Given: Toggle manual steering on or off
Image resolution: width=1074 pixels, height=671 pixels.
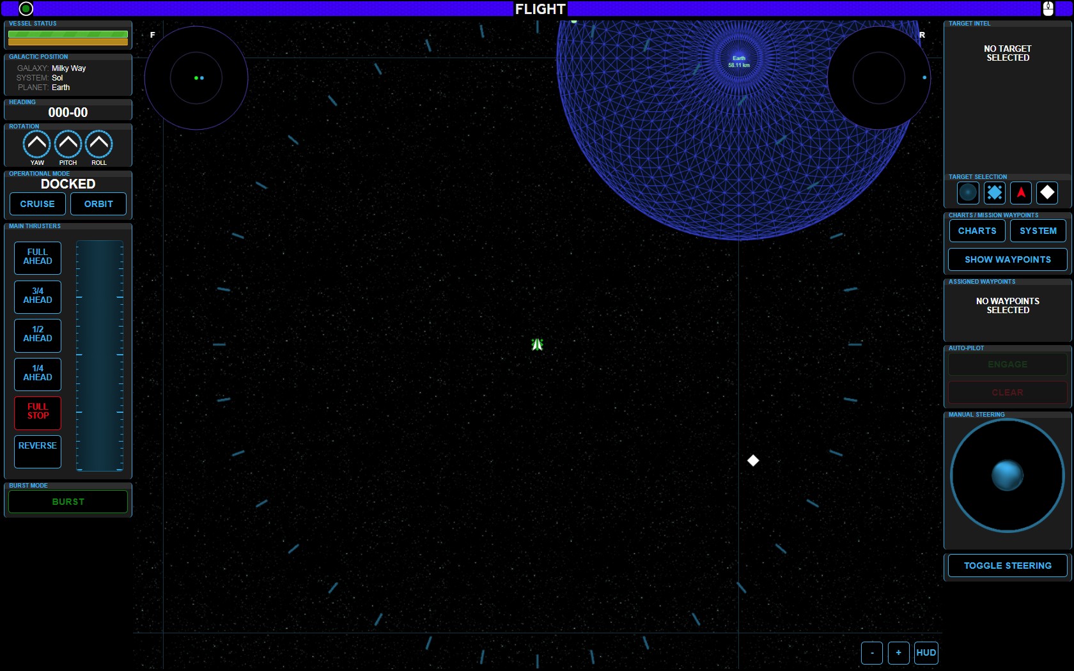Looking at the screenshot, I should [1007, 566].
